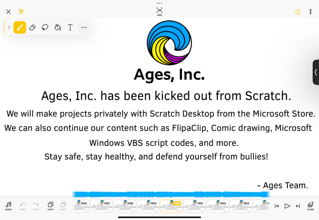Expand more tools with the ellipsis

click(x=84, y=27)
